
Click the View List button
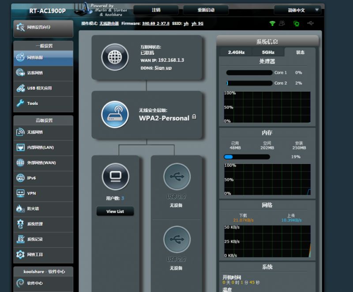click(115, 211)
